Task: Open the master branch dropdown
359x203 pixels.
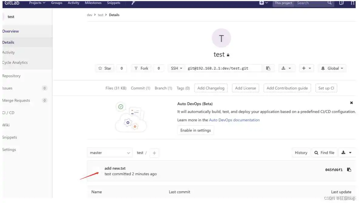Action: (x=110, y=153)
